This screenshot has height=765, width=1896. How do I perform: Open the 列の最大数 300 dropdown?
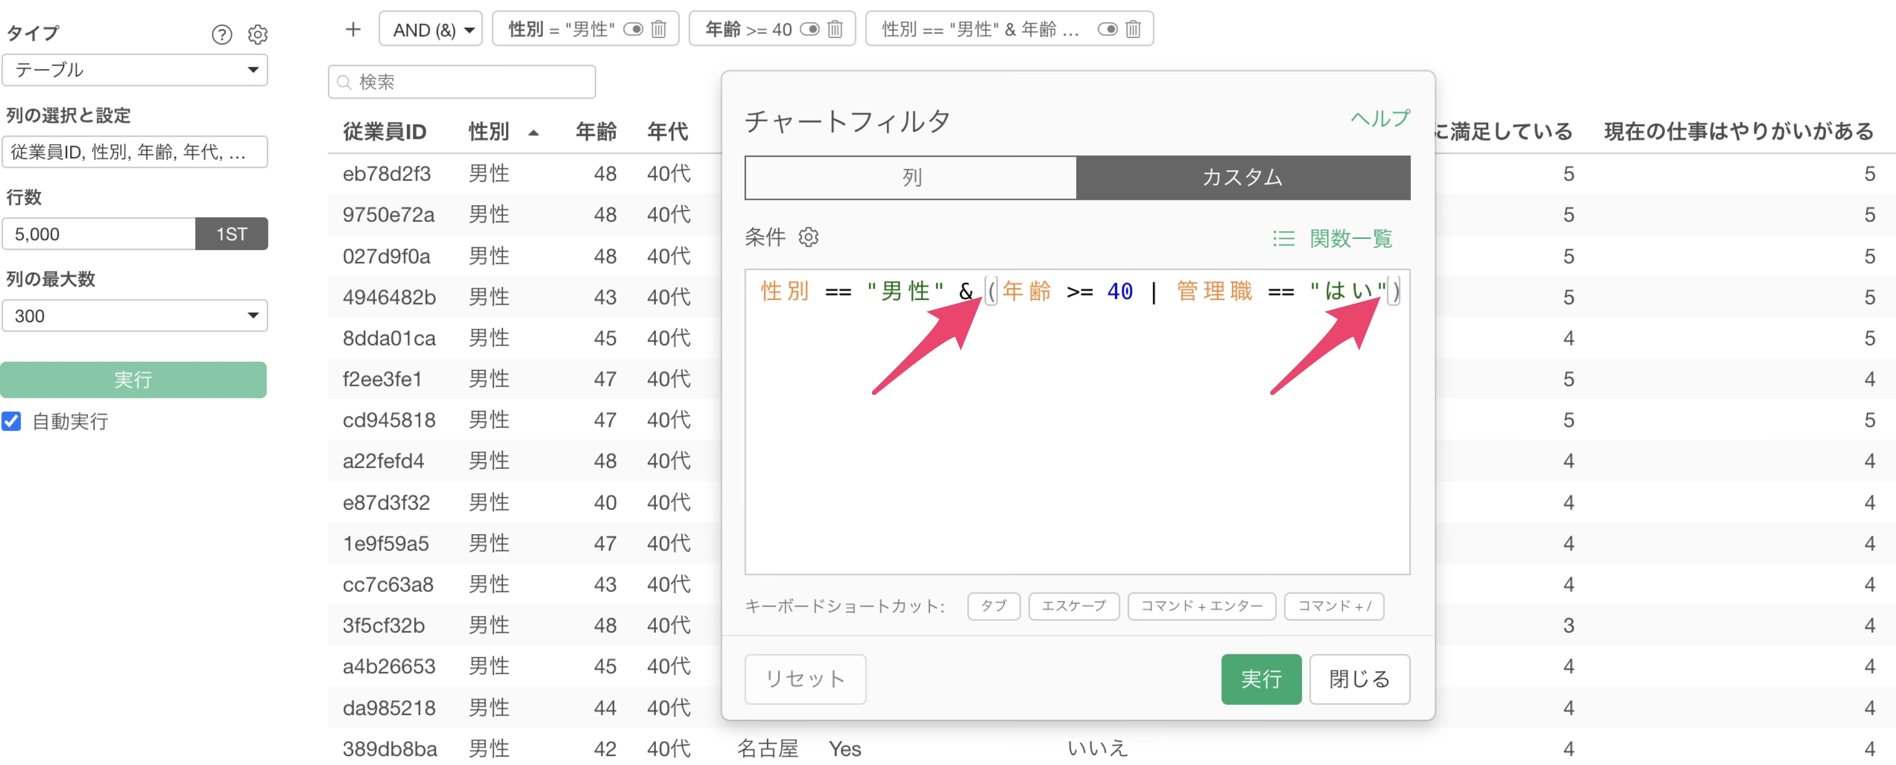pos(135,315)
